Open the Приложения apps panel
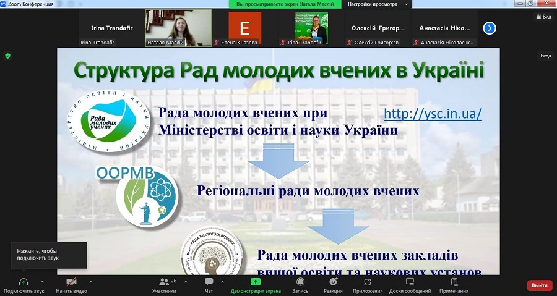 coord(368,282)
